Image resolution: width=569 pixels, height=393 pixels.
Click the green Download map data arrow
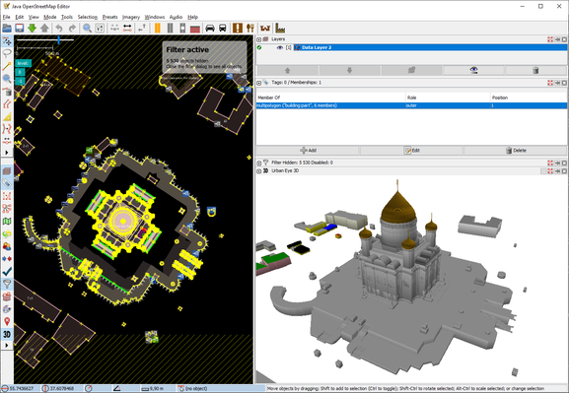point(32,28)
